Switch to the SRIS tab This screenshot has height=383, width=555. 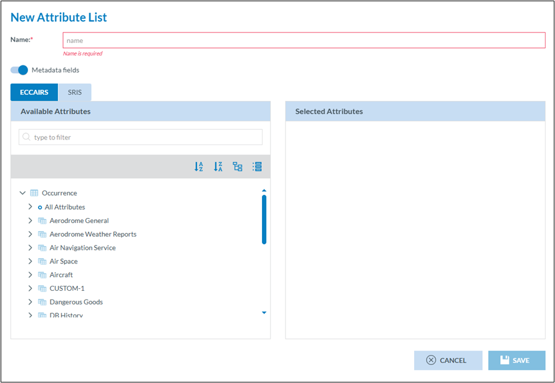tap(75, 92)
